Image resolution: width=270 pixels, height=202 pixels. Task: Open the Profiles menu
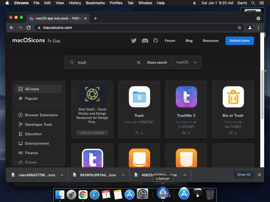pos(116,3)
